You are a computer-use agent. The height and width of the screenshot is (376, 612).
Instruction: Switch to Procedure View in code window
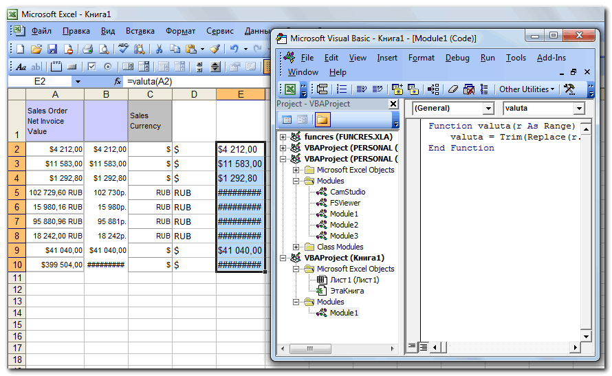(412, 346)
